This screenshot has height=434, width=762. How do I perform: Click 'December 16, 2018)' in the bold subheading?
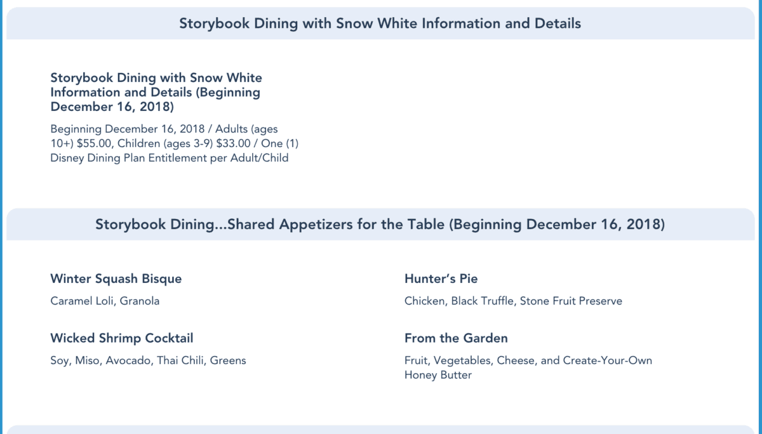tap(112, 107)
